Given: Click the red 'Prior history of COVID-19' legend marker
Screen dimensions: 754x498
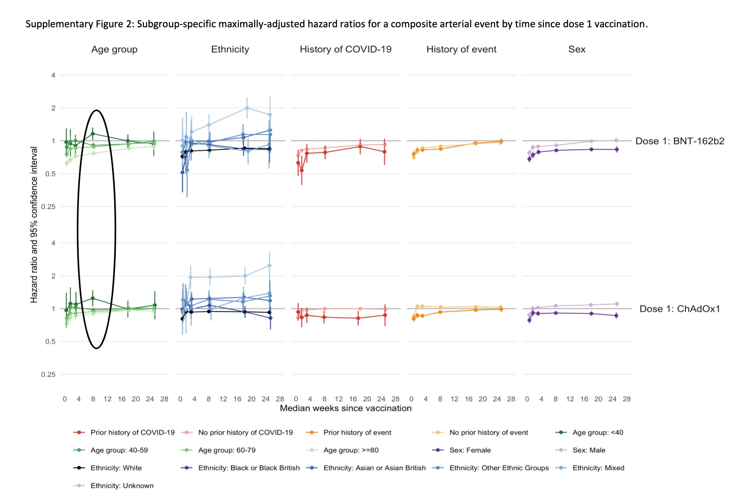Looking at the screenshot, I should (79, 433).
